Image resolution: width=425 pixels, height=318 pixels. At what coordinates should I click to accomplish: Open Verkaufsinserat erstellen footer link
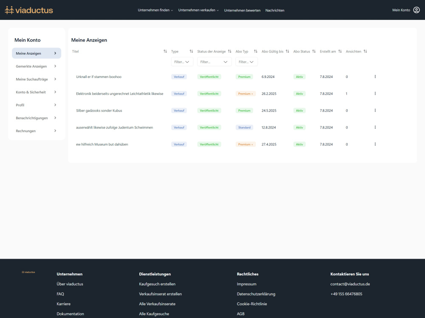pos(161,294)
